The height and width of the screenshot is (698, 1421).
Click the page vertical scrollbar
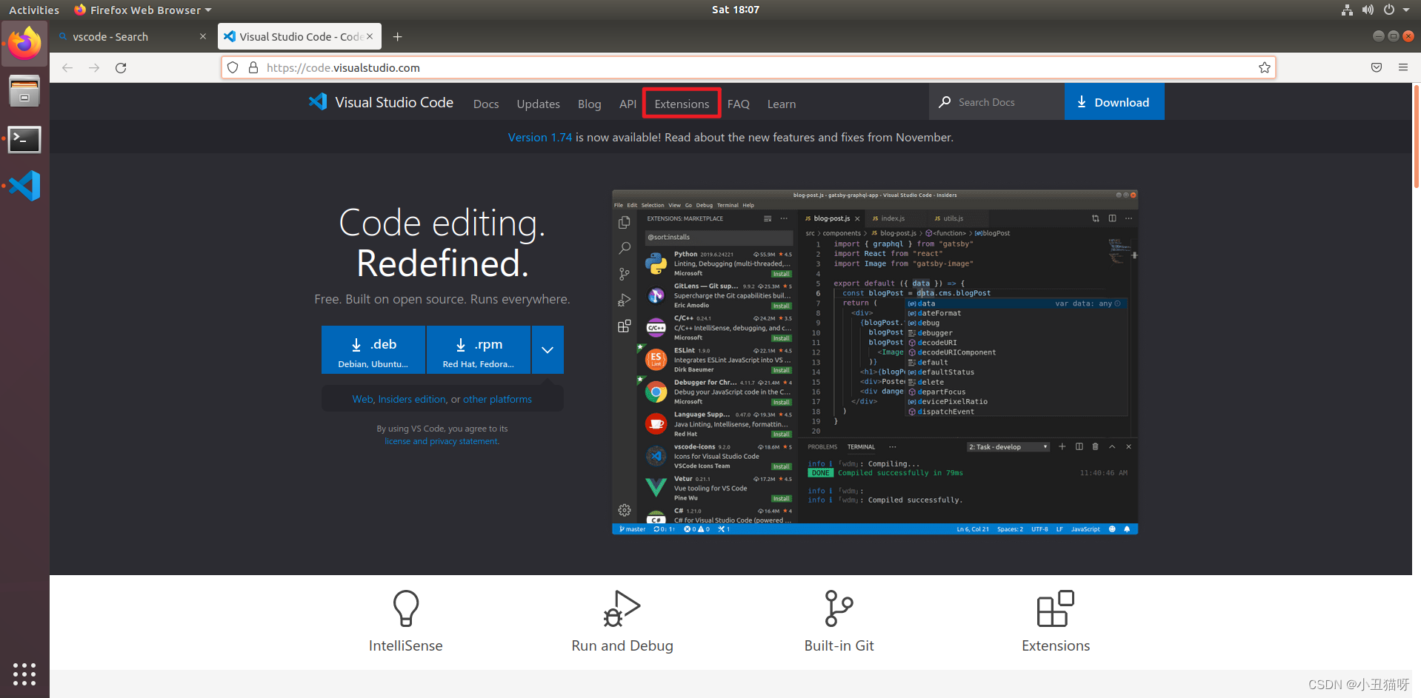pyautogui.click(x=1416, y=137)
